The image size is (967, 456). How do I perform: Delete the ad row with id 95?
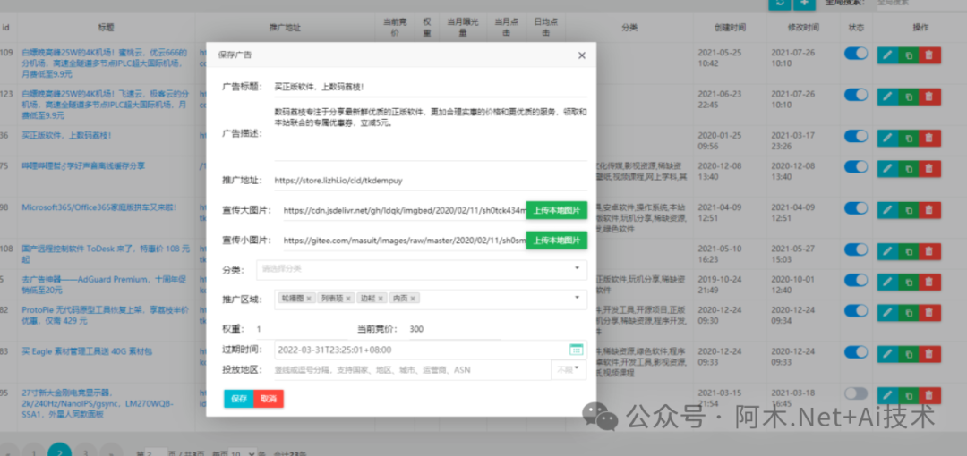(930, 395)
